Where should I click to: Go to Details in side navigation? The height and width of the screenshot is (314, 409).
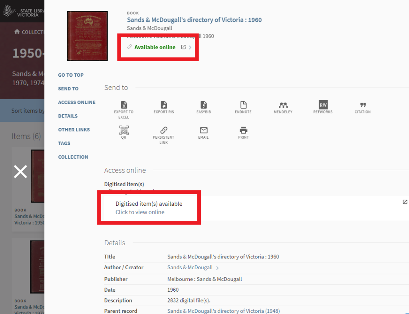point(68,116)
